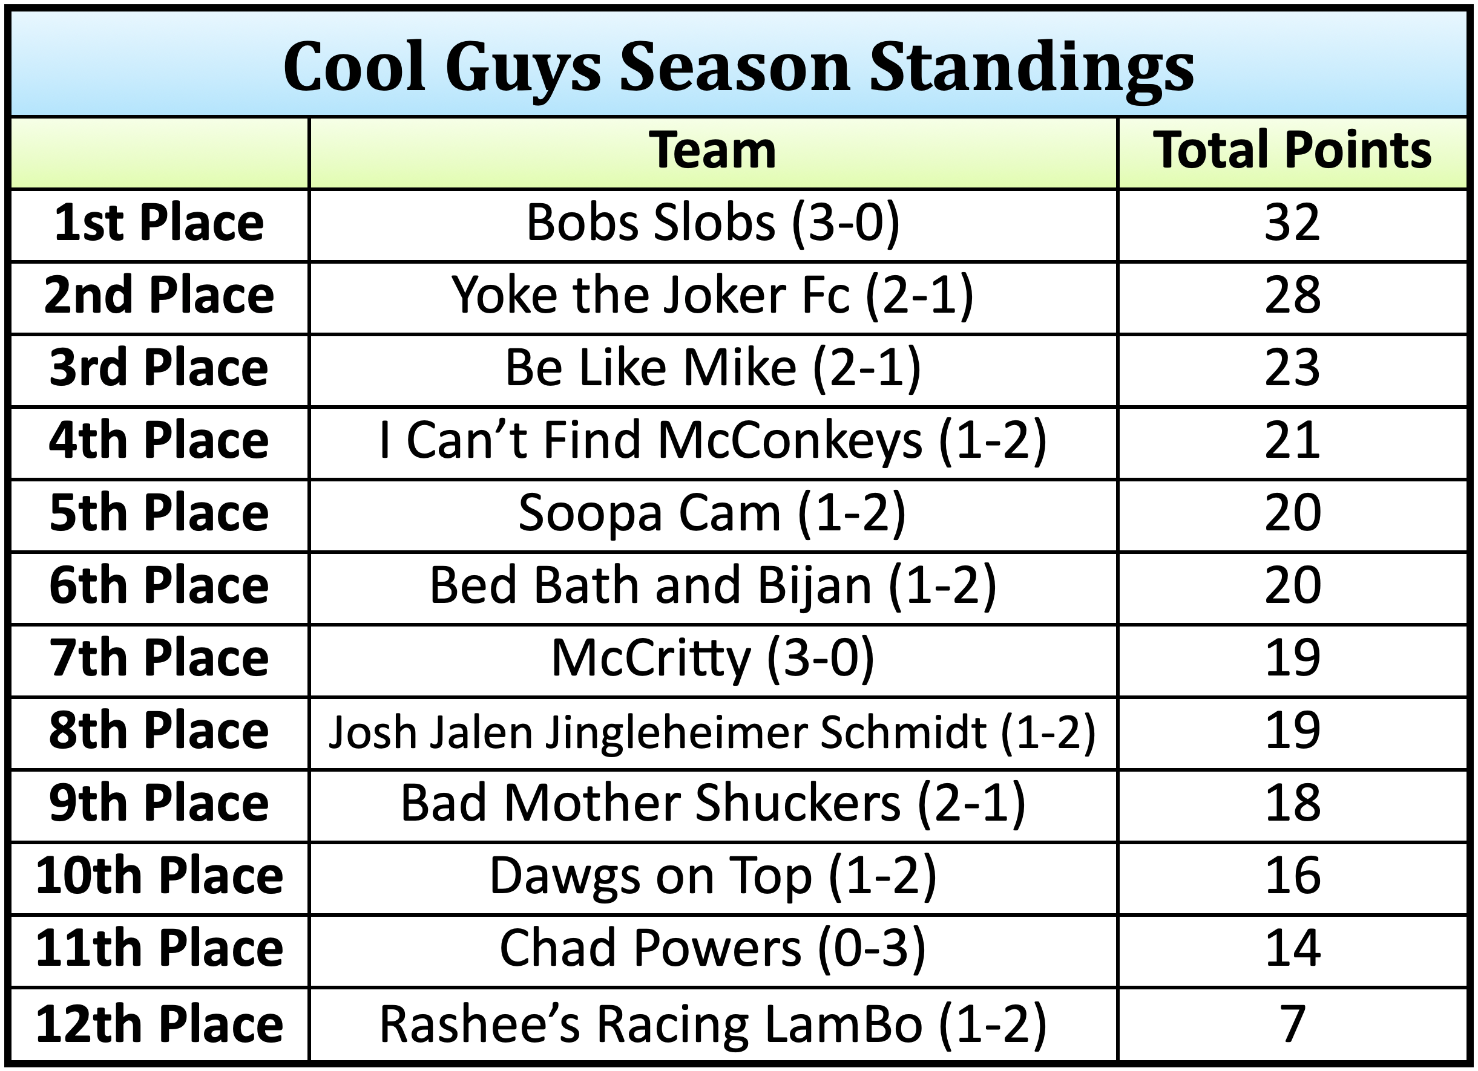Click the Soopa Cam (1-2) cell
This screenshot has height=1071, width=1478.
pos(712,515)
